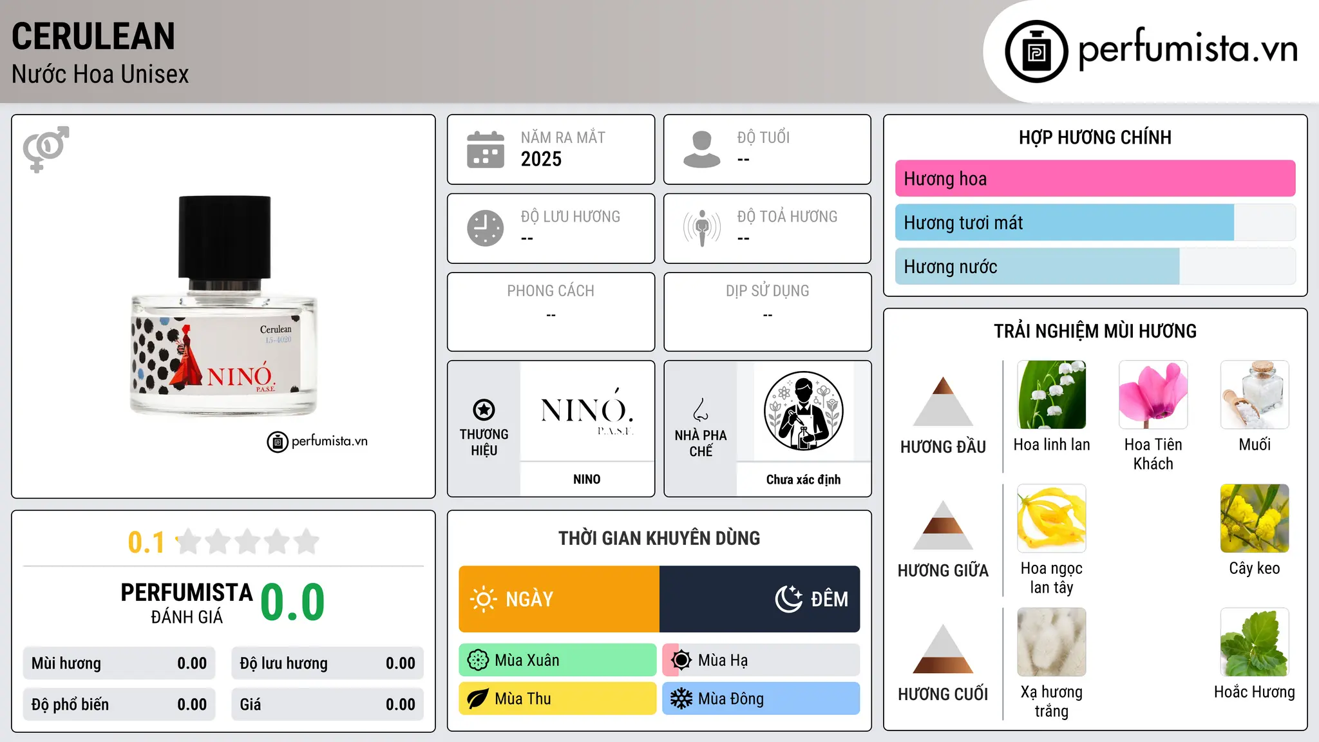Select the Mùa Hạ season bar
This screenshot has width=1319, height=742.
coord(761,660)
